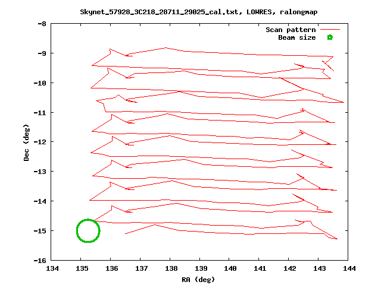Click the y-axis tick label -8
Image resolution: width=381 pixels, height=285 pixels.
click(42, 24)
